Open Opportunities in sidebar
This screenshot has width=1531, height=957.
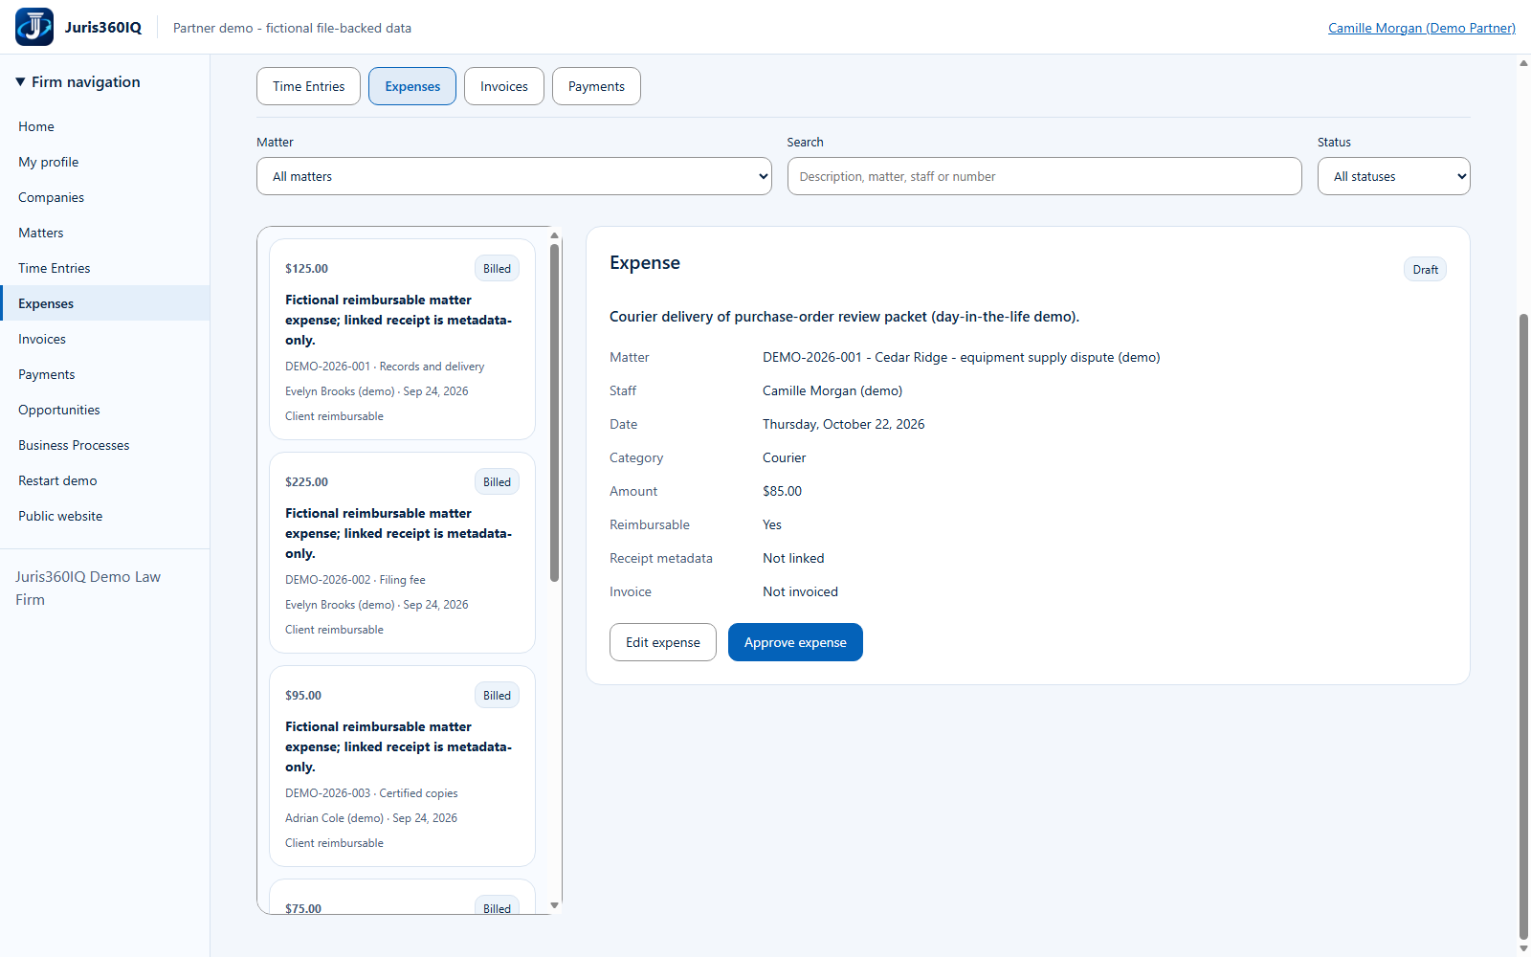(x=105, y=410)
